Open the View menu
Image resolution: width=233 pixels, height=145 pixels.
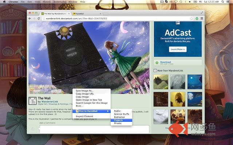[37, 2]
